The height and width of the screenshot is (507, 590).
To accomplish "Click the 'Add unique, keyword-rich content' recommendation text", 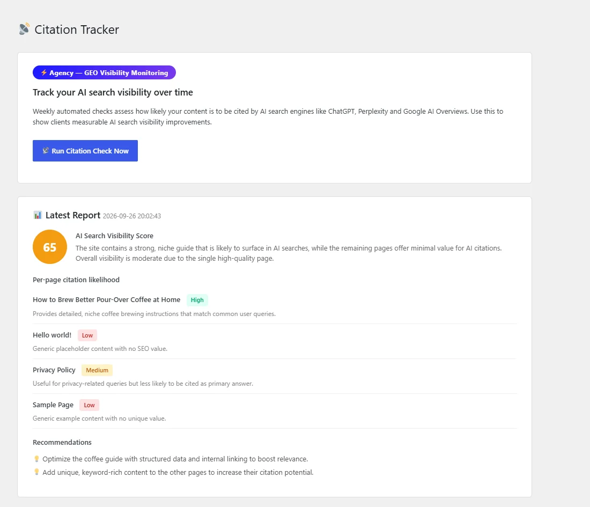I will (178, 472).
